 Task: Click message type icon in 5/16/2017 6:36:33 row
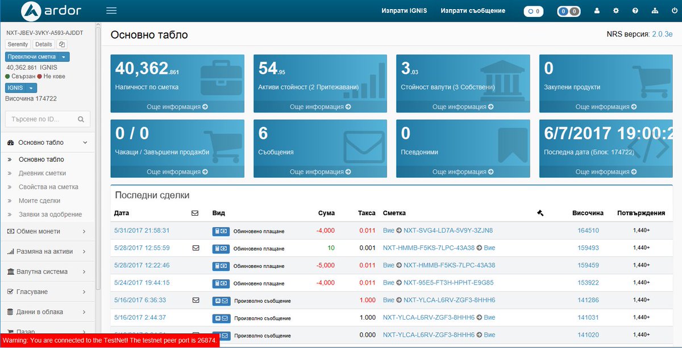point(221,300)
